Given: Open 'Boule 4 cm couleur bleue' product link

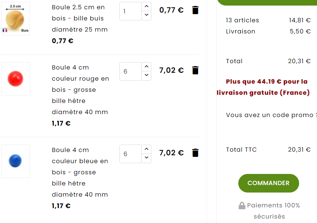Looking at the screenshot, I should tap(80, 172).
